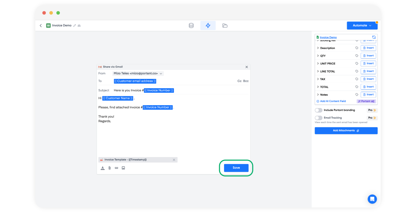Expand the UNIT PRICE field
The width and height of the screenshot is (416, 213).
click(318, 64)
